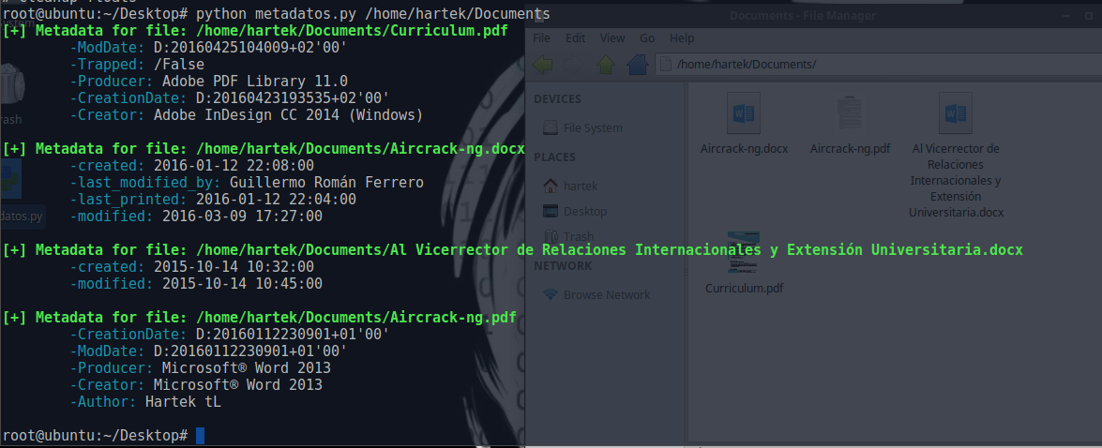Click the '/False' Trapped value in terminal
This screenshot has width=1102, height=448.
[x=178, y=65]
